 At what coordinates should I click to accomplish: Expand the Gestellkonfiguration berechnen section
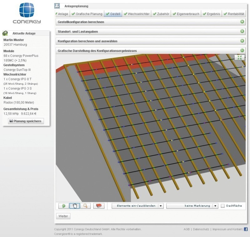pos(242,22)
